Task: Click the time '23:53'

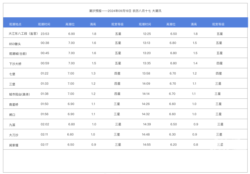Action: (45, 34)
